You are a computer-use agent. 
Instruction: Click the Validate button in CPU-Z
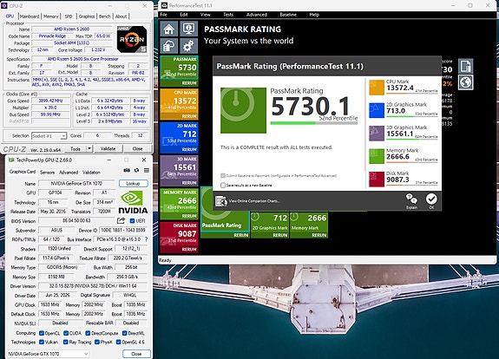click(x=108, y=148)
